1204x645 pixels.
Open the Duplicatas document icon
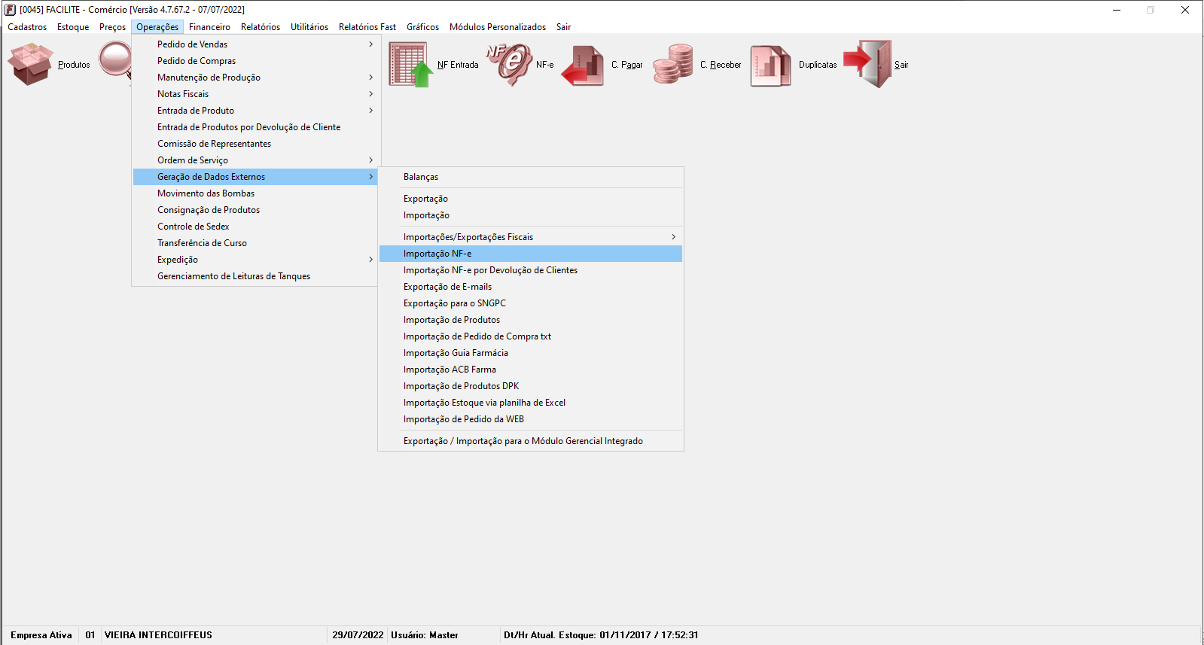[x=770, y=65]
